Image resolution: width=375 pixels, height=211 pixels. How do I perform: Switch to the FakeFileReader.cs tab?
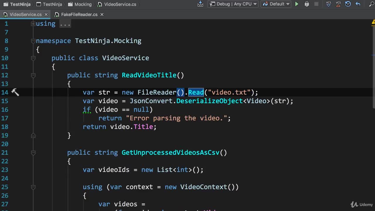pyautogui.click(x=79, y=14)
